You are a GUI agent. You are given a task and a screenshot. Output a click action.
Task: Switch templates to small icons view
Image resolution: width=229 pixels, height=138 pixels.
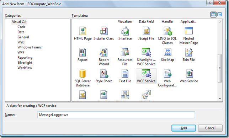[219, 15]
